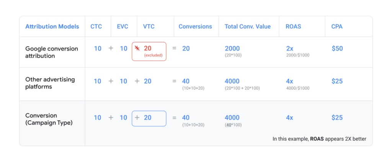Click the red excluded VTC 20 box

point(149,51)
